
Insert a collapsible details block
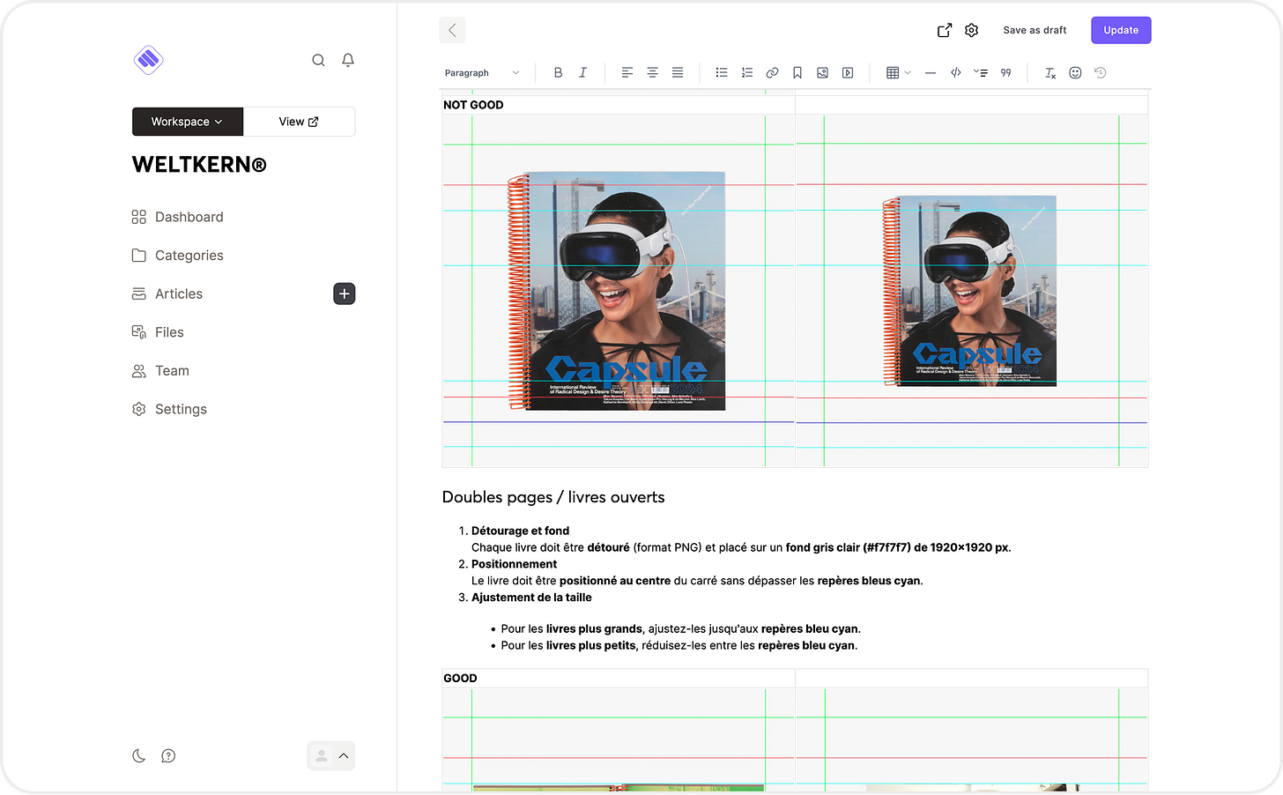pyautogui.click(x=981, y=73)
